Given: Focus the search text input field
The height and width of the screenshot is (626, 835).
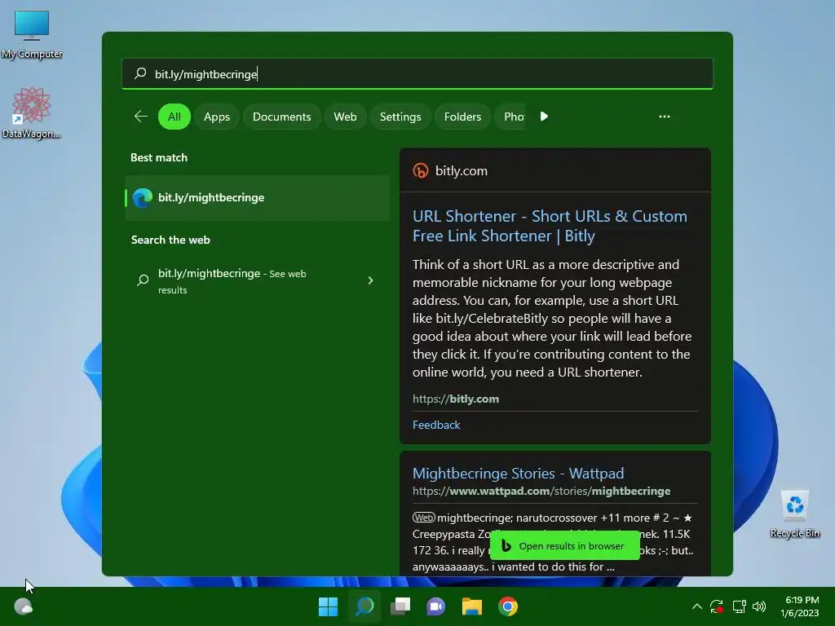Looking at the screenshot, I should click(x=417, y=73).
